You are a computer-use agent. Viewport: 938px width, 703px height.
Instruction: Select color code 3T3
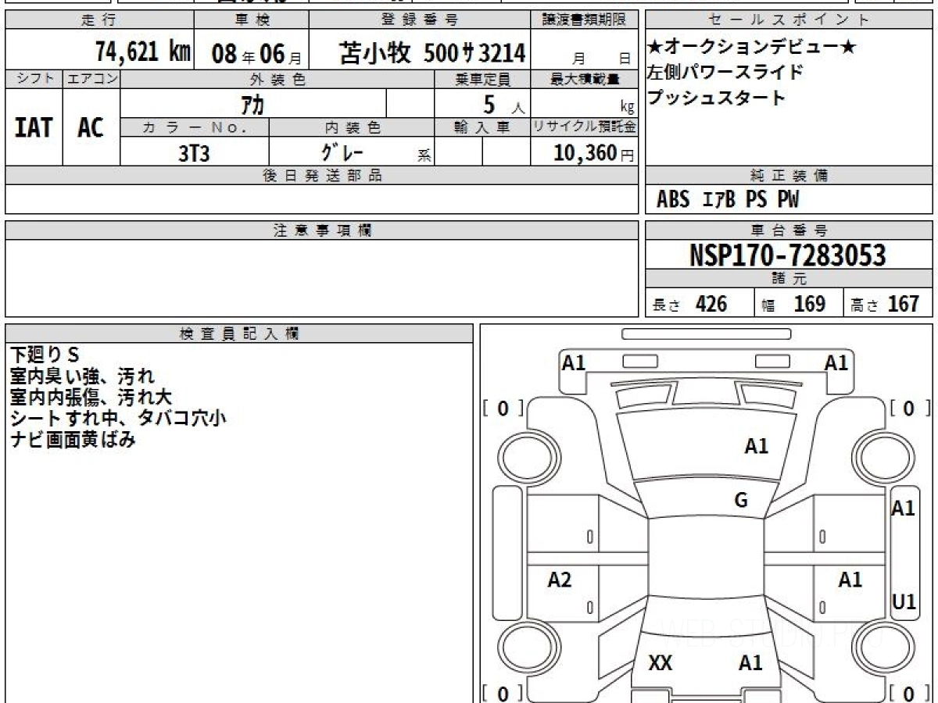pos(194,153)
